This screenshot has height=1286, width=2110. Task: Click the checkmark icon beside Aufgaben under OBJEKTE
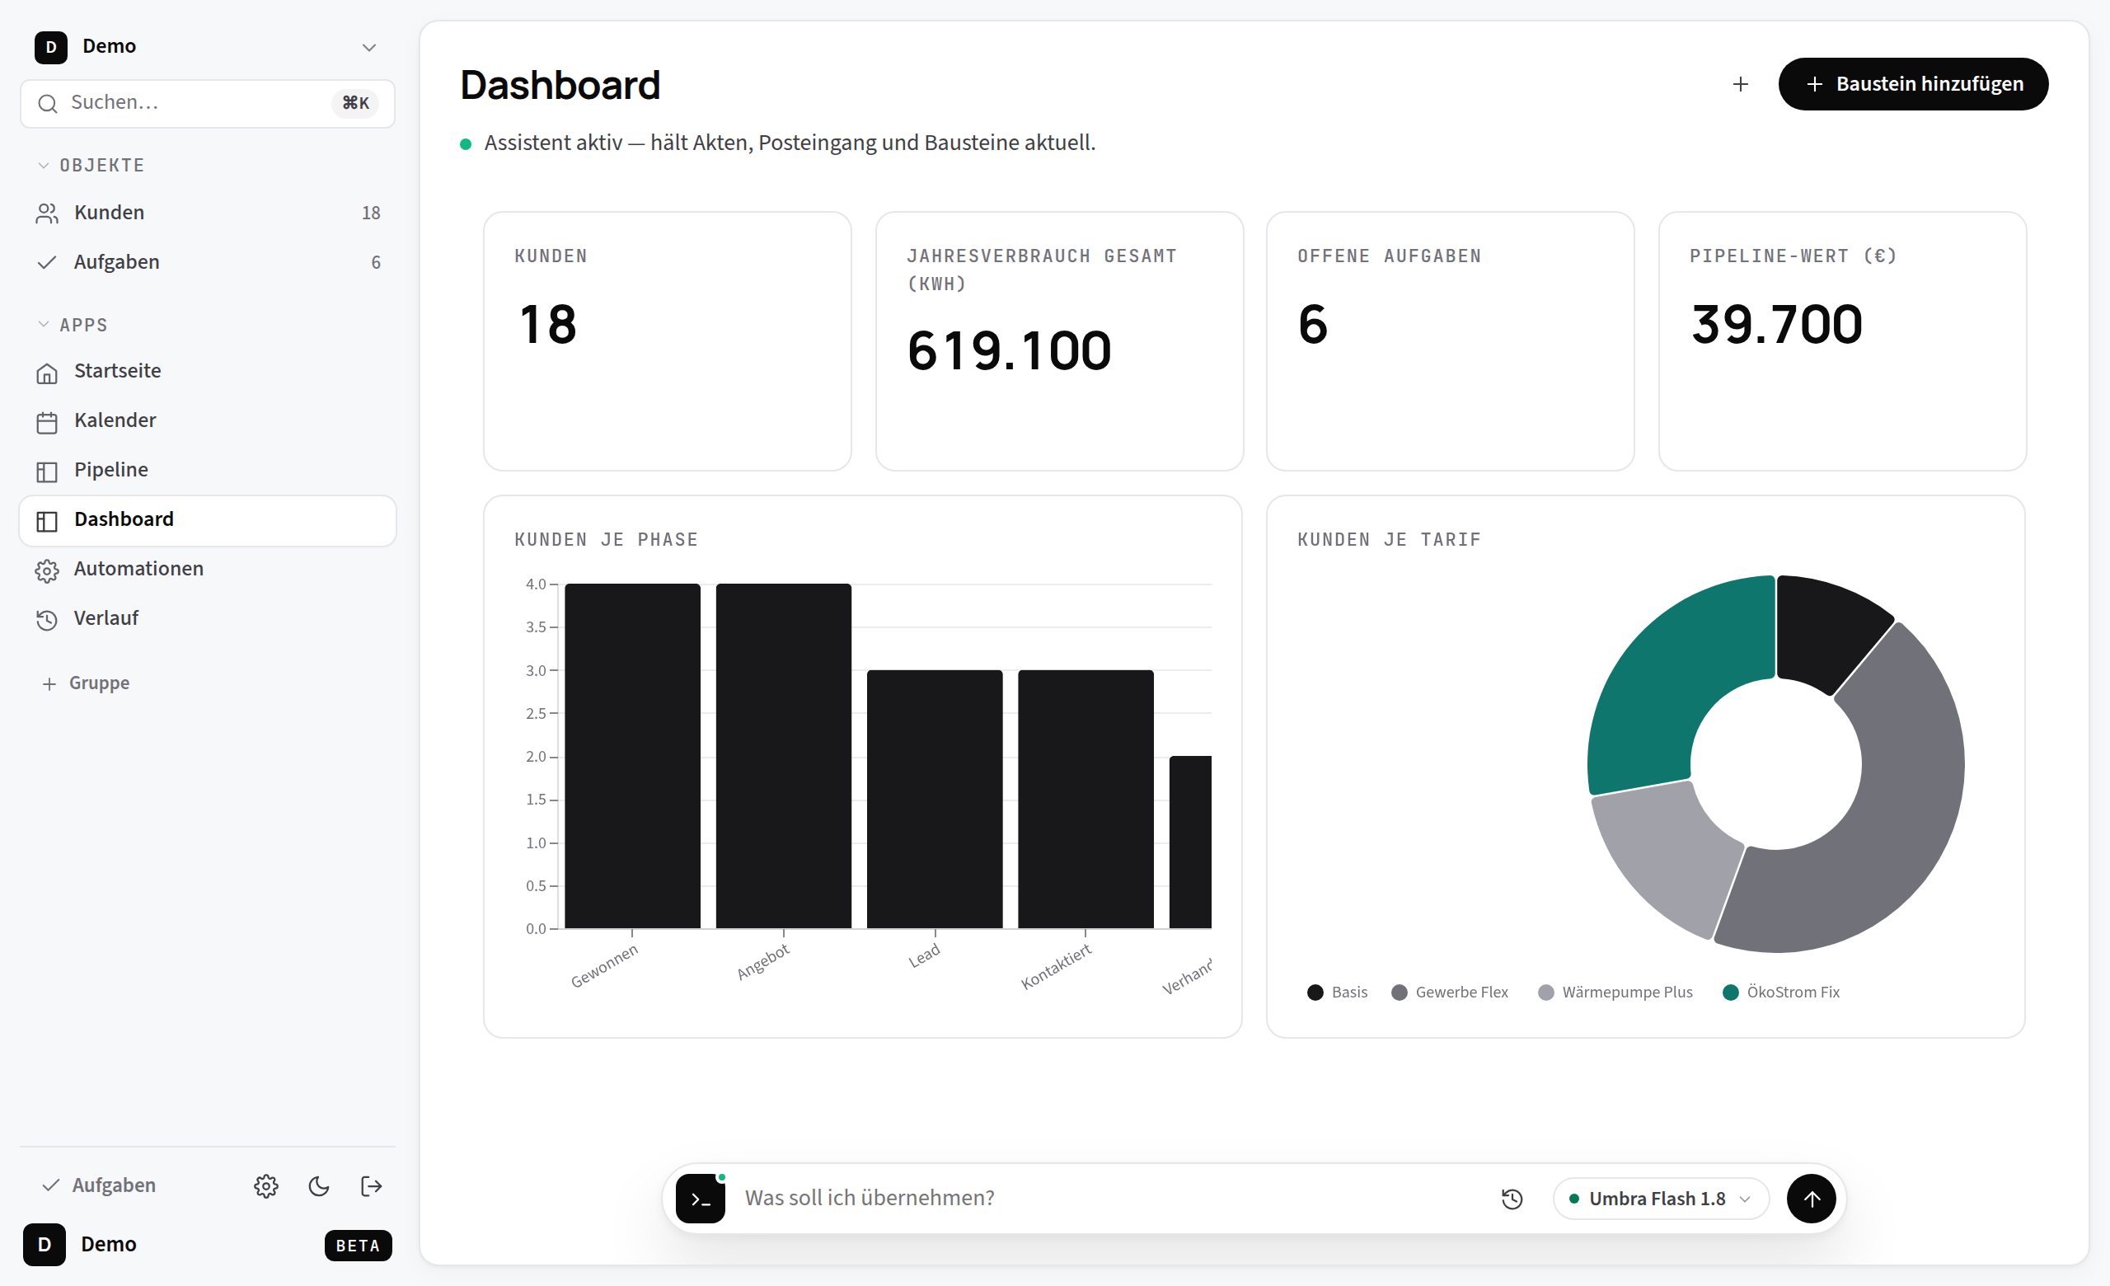47,262
